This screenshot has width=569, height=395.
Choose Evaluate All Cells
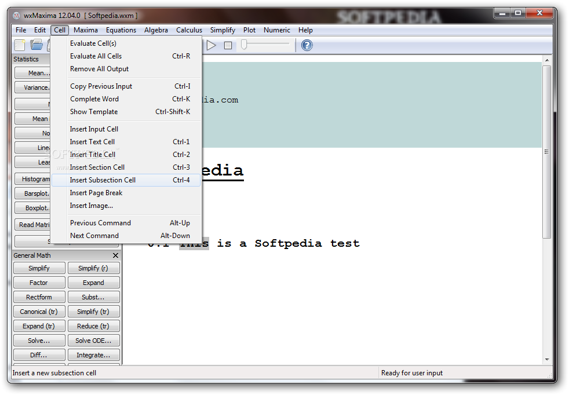pyautogui.click(x=126, y=56)
